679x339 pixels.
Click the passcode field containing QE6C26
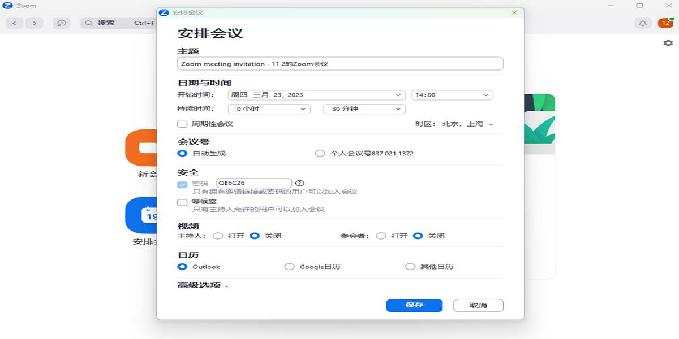pos(254,183)
